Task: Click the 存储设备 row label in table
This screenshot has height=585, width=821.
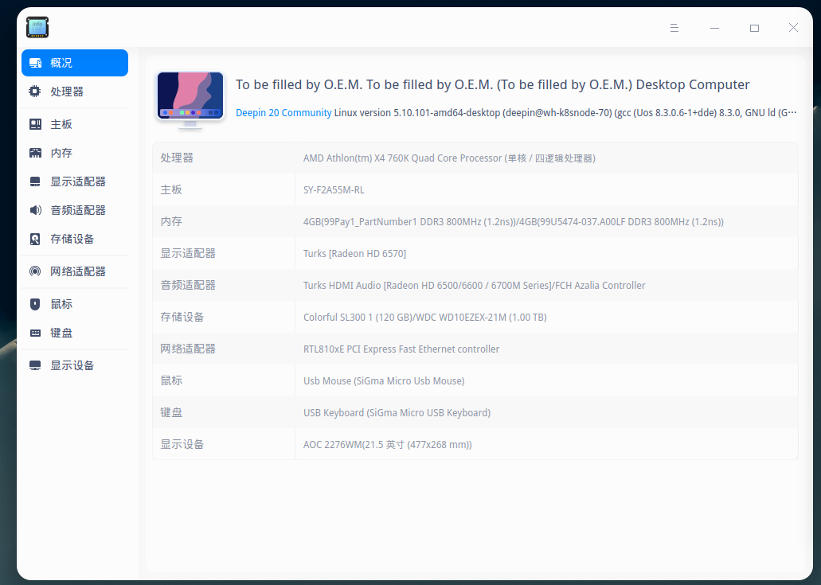Action: pyautogui.click(x=182, y=317)
